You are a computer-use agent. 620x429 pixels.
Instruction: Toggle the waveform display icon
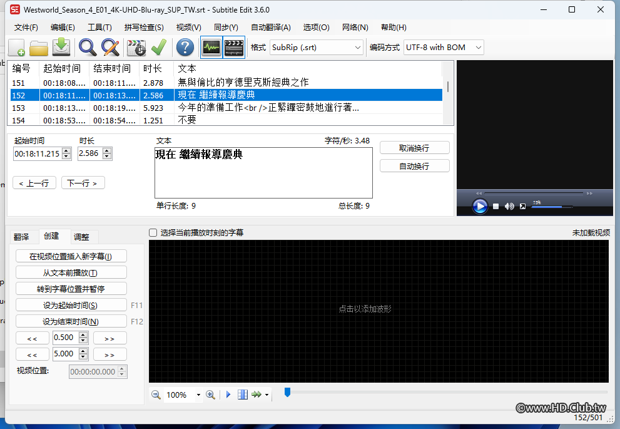[211, 47]
